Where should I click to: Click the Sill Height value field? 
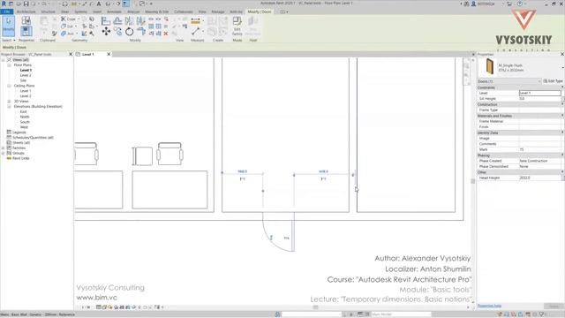point(539,98)
